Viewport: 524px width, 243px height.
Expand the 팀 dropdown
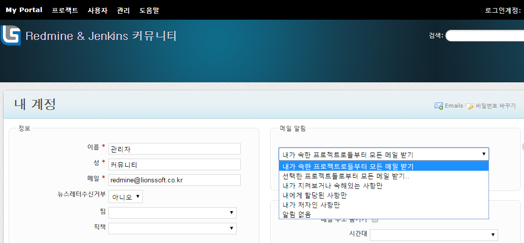(x=172, y=213)
